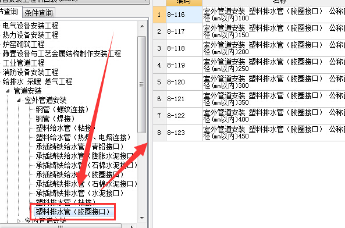This screenshot has height=228, width=345.
Task: Select row number 5 header
Action: click(159, 82)
